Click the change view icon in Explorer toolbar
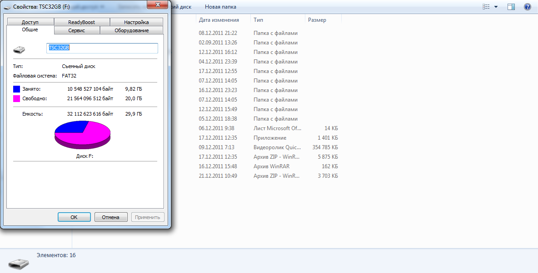This screenshot has width=538, height=273. 486,7
